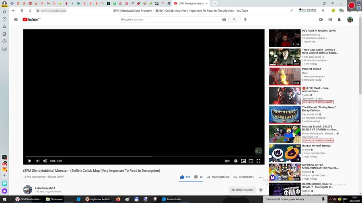
Task: Click СОХРАНИТЬ save button
Action: coord(244,177)
